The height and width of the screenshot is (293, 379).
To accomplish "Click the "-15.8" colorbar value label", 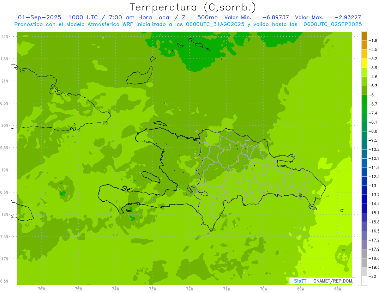I will [x=374, y=222].
